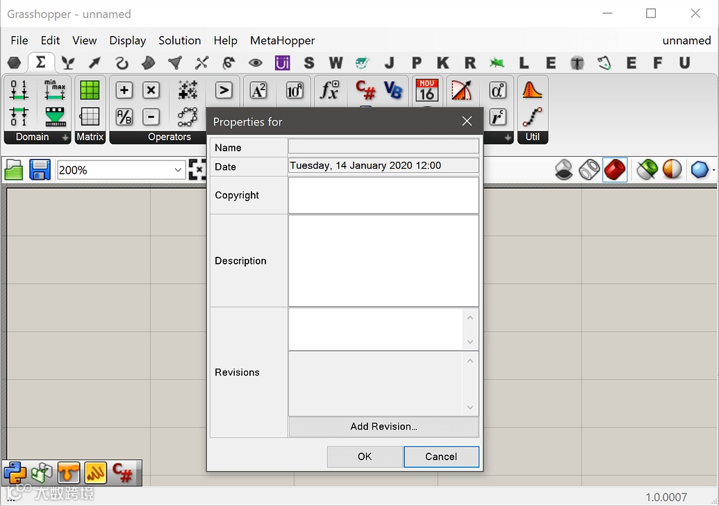Open the Vector tab arrow icon

(x=94, y=62)
